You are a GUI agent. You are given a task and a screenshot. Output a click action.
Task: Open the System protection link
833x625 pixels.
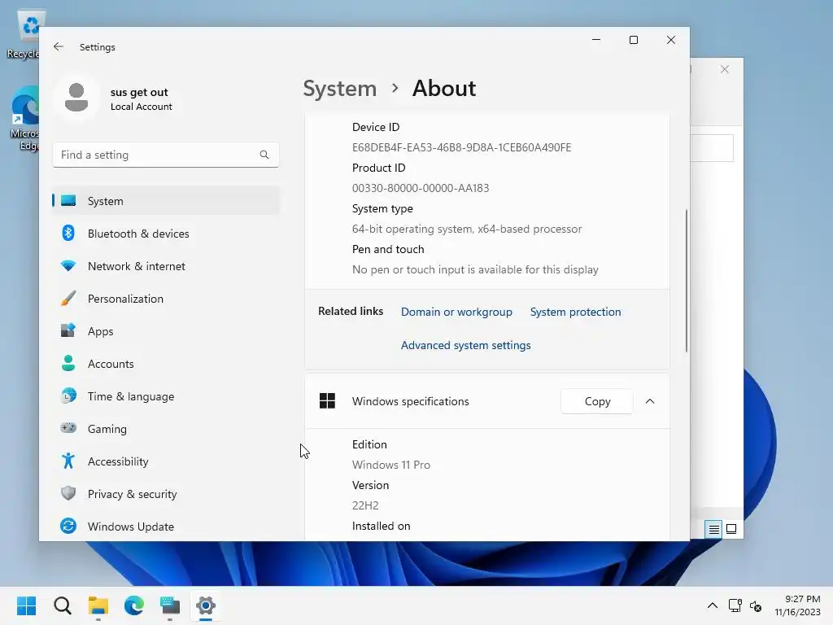click(575, 312)
